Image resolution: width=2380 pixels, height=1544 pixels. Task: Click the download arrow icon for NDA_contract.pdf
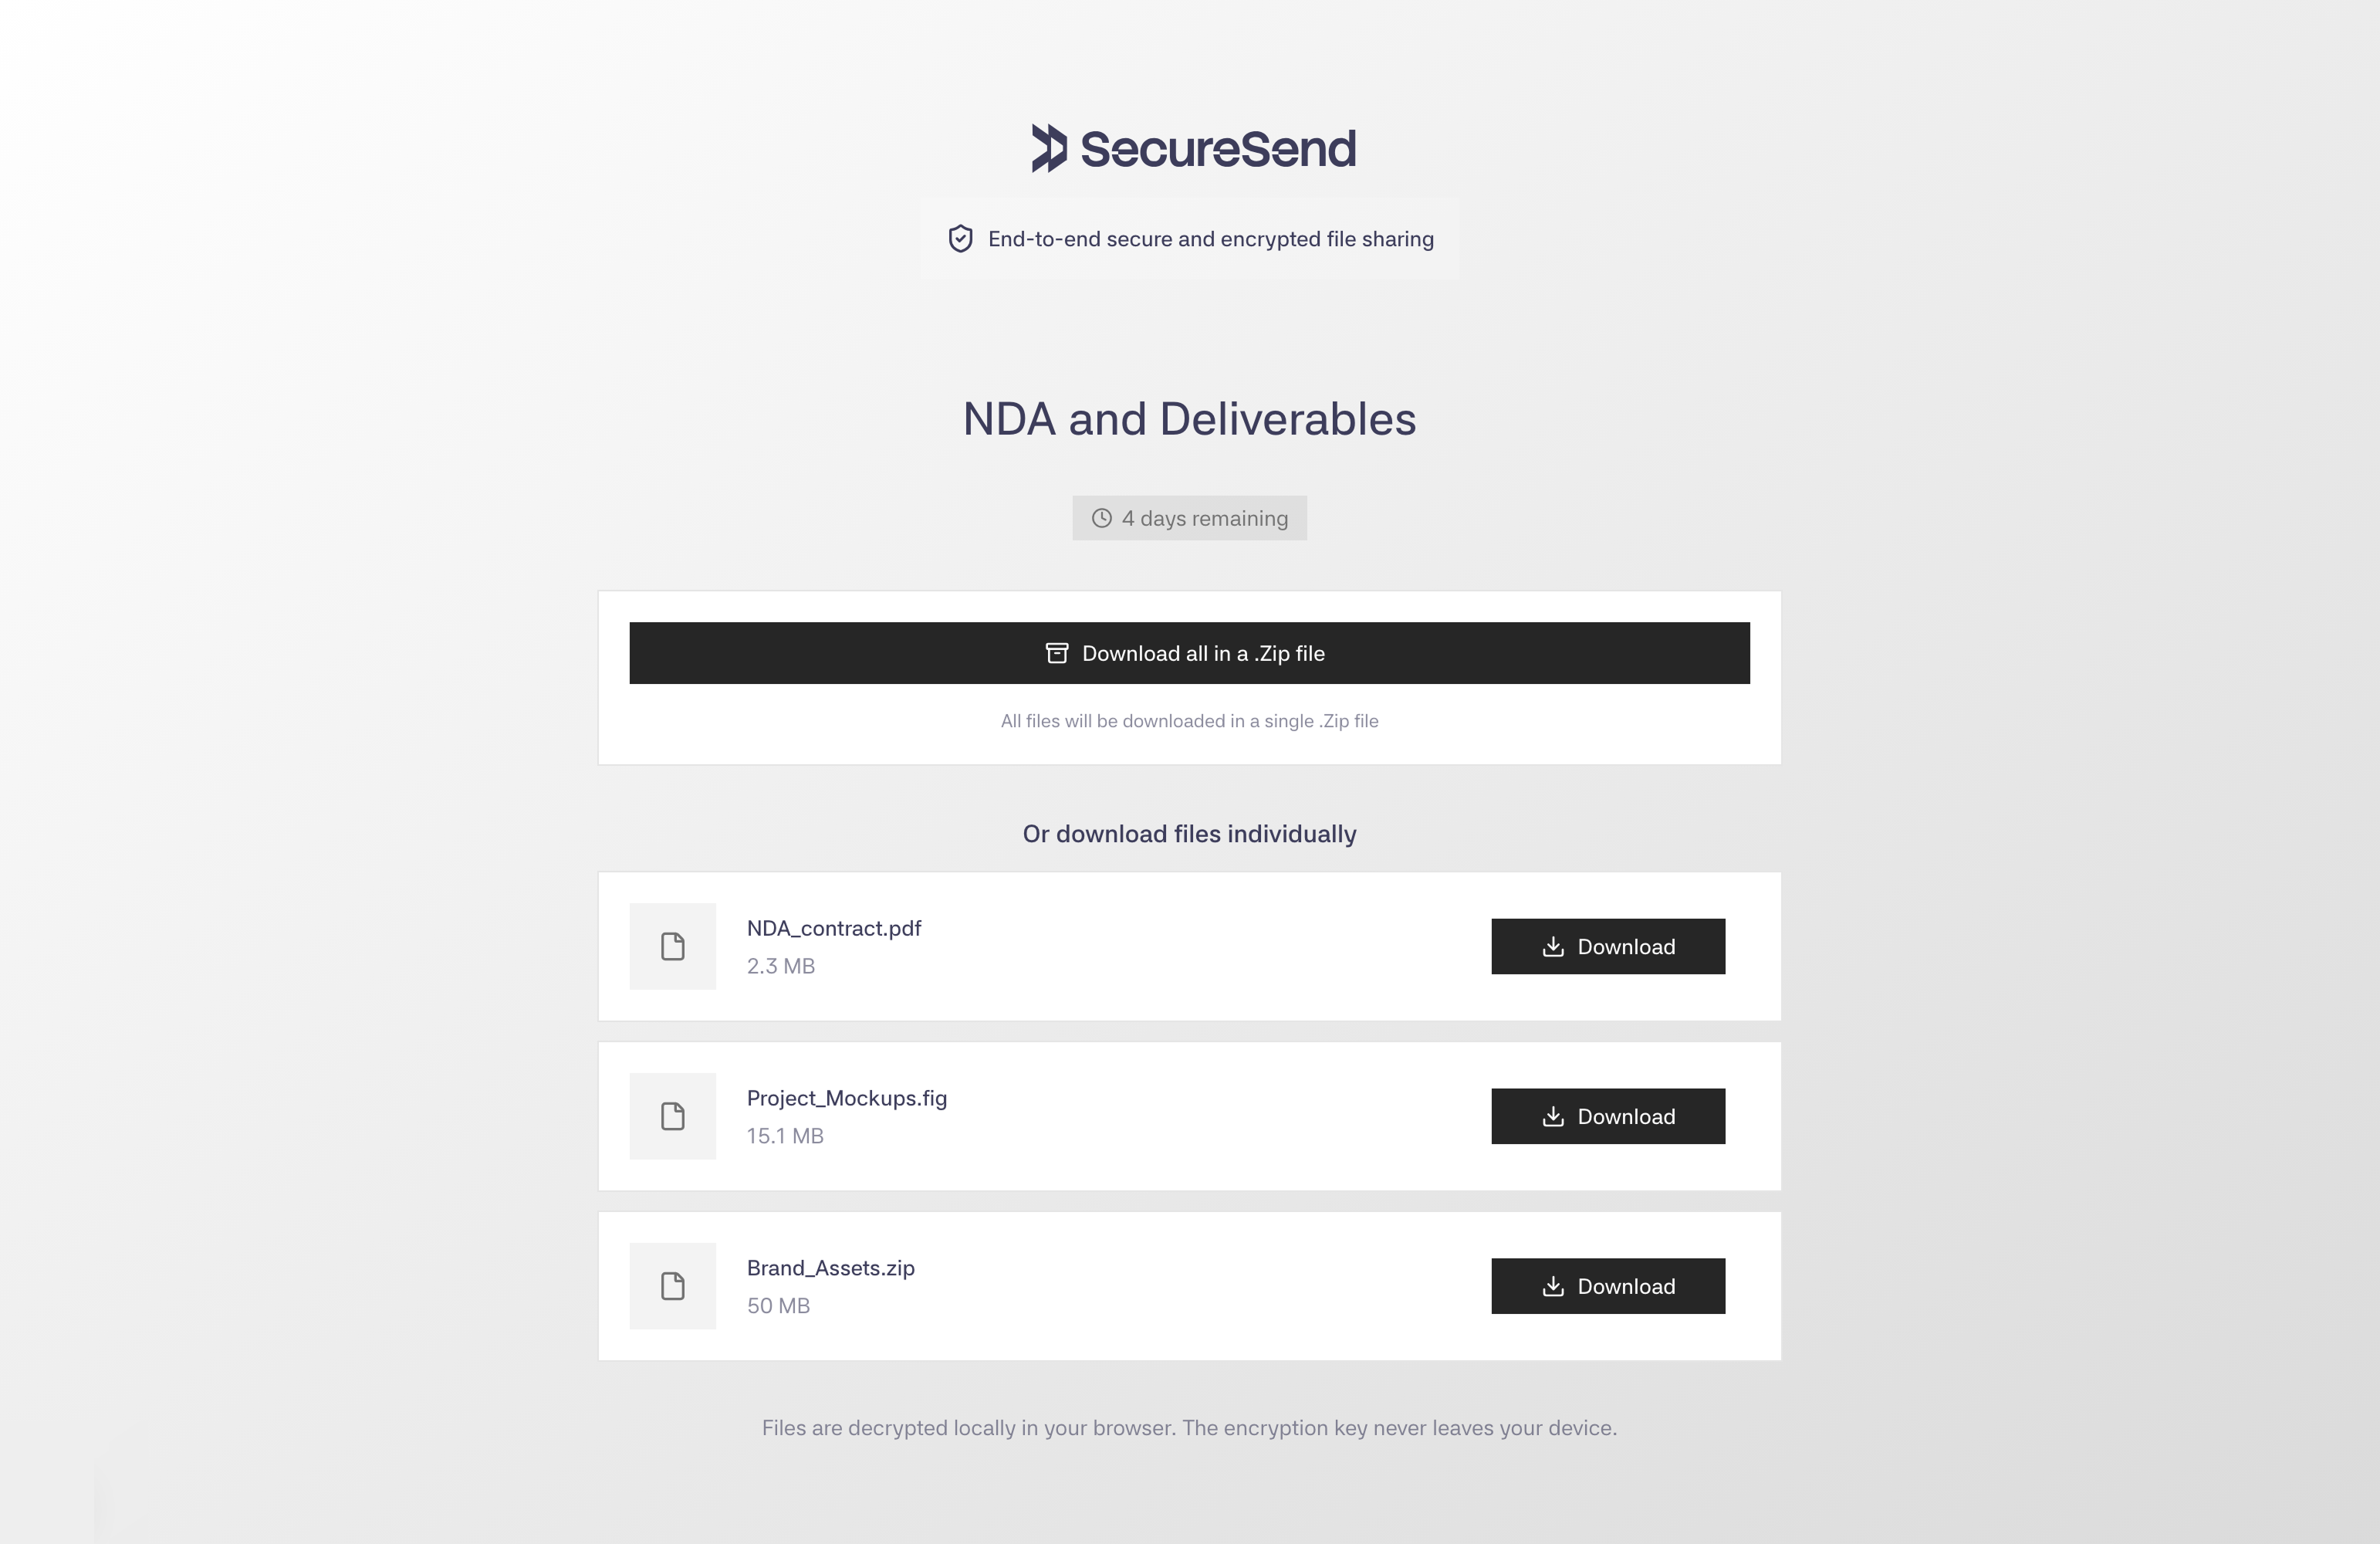click(1553, 946)
